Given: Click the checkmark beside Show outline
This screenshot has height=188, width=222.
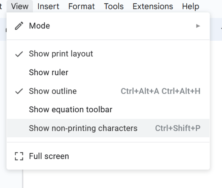Looking at the screenshot, I should point(20,91).
